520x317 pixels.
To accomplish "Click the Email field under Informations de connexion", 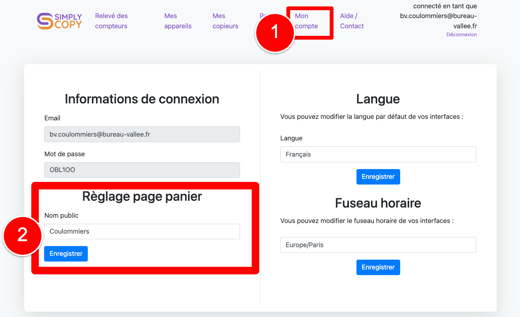I will pos(142,134).
